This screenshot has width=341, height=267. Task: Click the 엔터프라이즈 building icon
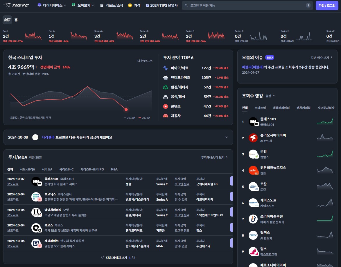(x=166, y=78)
